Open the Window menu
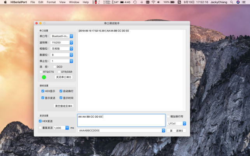Screen dimensions: 250x156 coord(74,2)
